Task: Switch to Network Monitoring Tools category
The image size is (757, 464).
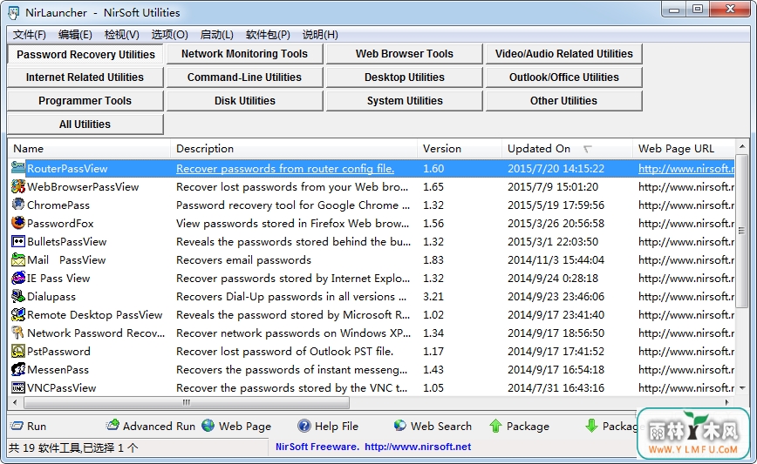Action: (245, 54)
